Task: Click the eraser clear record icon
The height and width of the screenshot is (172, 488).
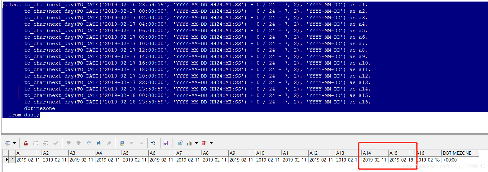Action: coord(109,143)
